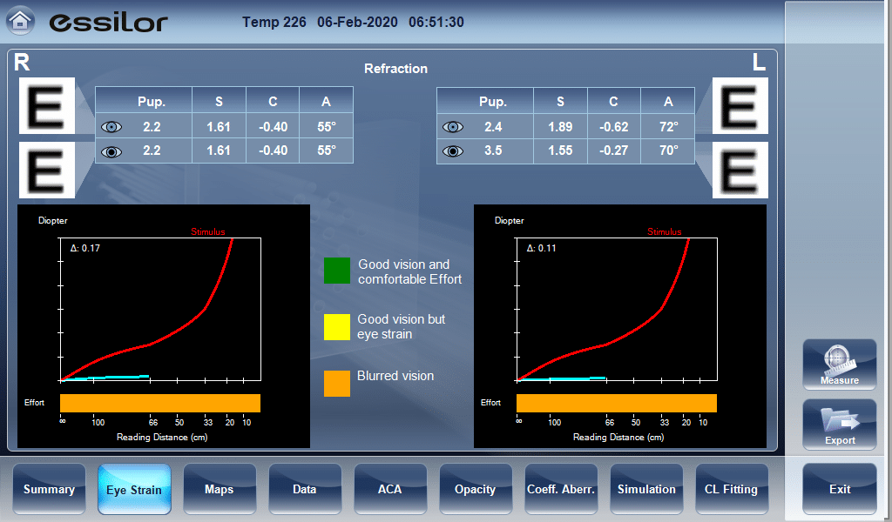Open the Summary tab
This screenshot has width=892, height=522.
pyautogui.click(x=49, y=489)
